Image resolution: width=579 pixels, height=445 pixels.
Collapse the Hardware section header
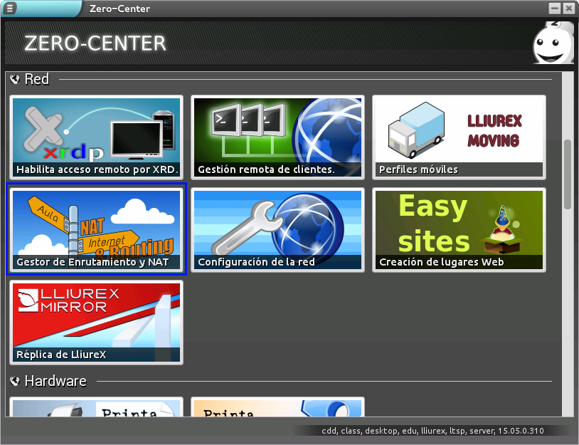(x=55, y=381)
